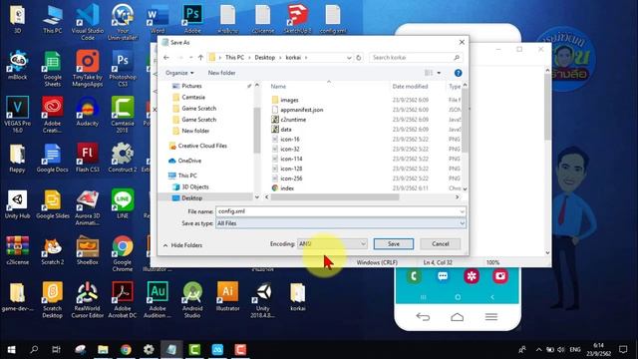The height and width of the screenshot is (359, 638).
Task: Select the icon-114 file
Action: (291, 159)
